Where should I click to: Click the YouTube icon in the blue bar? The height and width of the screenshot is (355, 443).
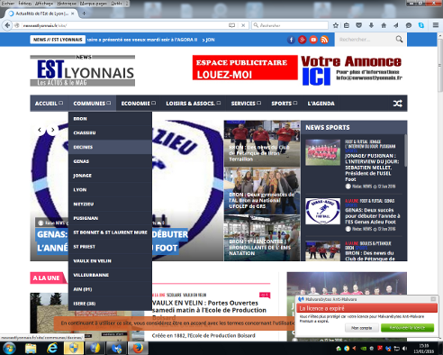coord(313,40)
